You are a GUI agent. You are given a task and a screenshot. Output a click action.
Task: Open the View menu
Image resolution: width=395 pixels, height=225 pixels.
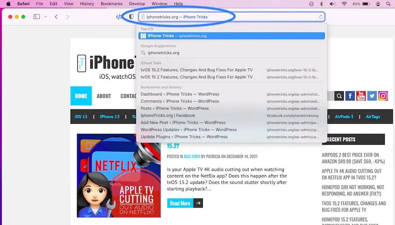pos(68,4)
